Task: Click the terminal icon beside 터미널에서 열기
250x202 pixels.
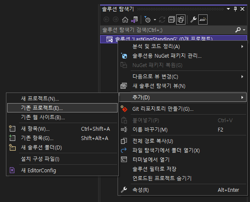Action: click(x=124, y=160)
